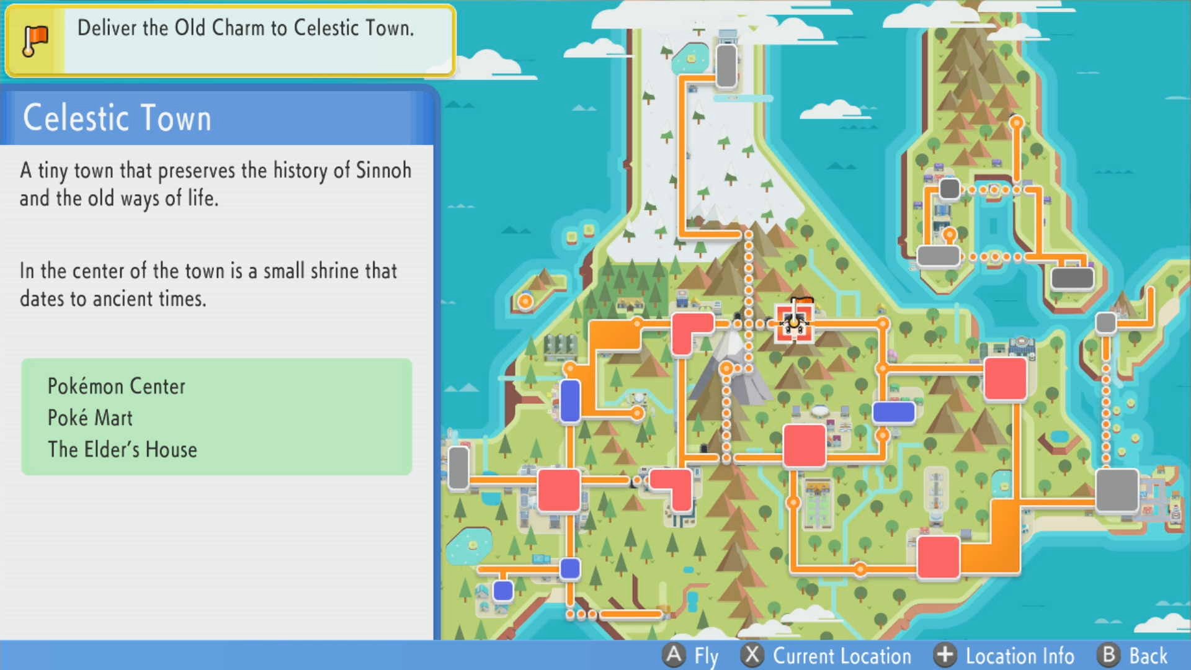Select the orange dot just above the Fight Area
Image resolution: width=1191 pixels, height=670 pixels.
pos(949,234)
